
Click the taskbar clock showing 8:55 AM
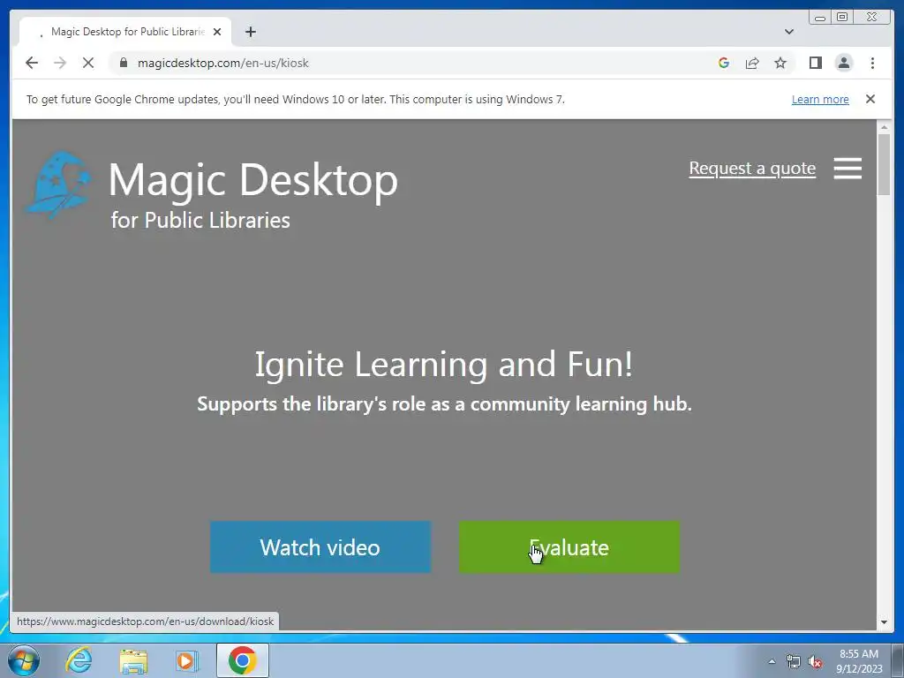click(x=859, y=661)
